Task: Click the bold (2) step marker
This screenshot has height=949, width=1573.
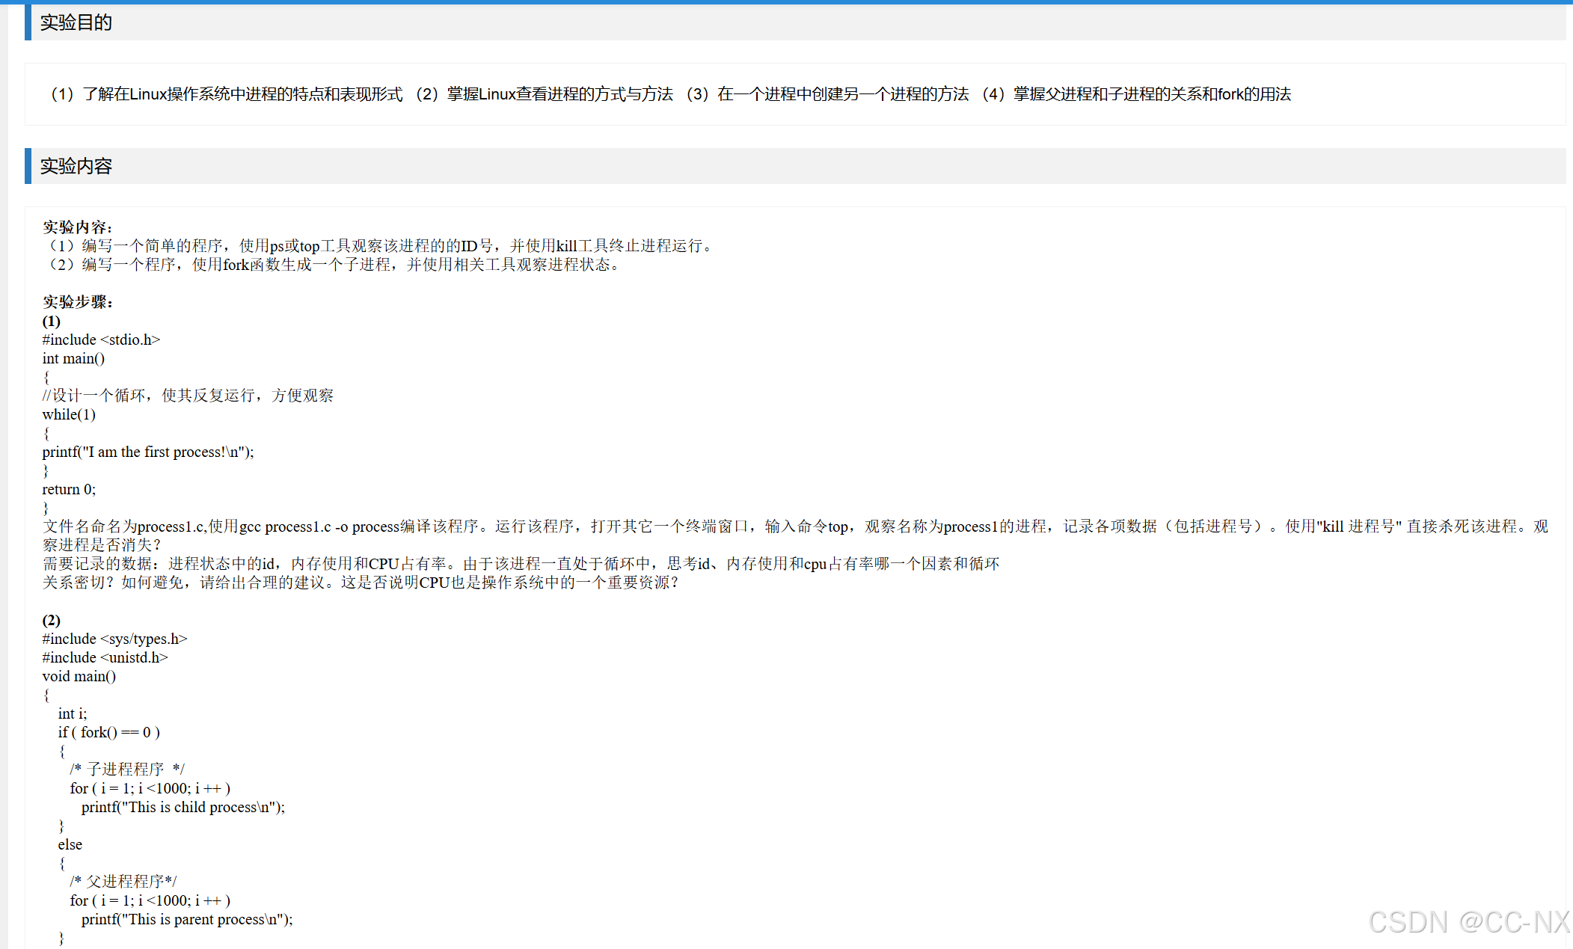Action: pos(51,620)
